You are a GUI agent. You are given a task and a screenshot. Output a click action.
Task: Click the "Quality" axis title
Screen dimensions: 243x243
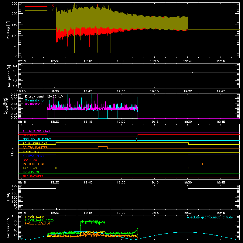tap(8, 197)
